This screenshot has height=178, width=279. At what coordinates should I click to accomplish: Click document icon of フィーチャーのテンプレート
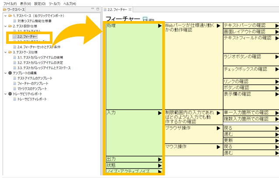point(15,83)
